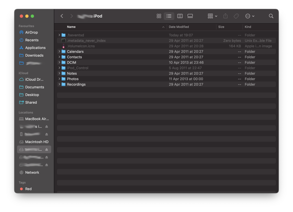The height and width of the screenshot is (212, 293).
Task: Expand the iPod_Control folder
Action: pos(59,68)
